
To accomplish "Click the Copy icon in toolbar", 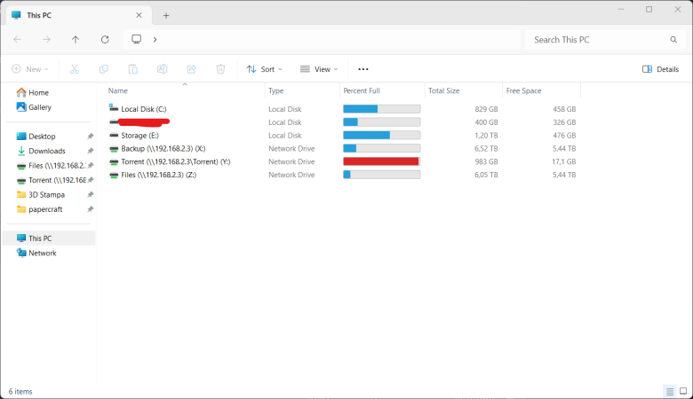I will 103,69.
